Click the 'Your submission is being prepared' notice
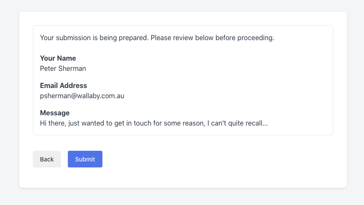The image size is (364, 205). coord(157,38)
